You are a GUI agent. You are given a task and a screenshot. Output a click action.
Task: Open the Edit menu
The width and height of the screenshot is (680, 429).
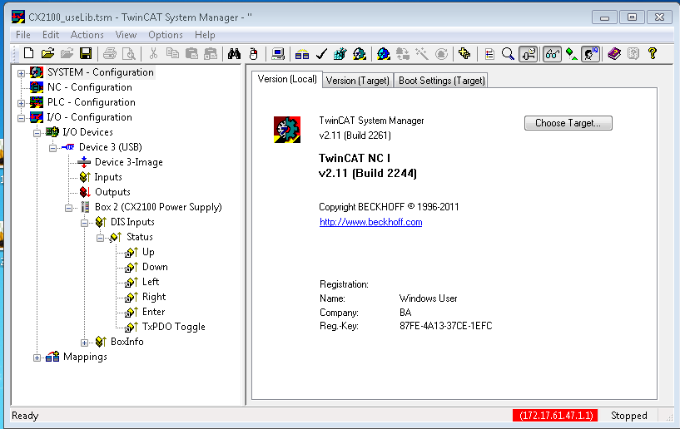(x=50, y=35)
